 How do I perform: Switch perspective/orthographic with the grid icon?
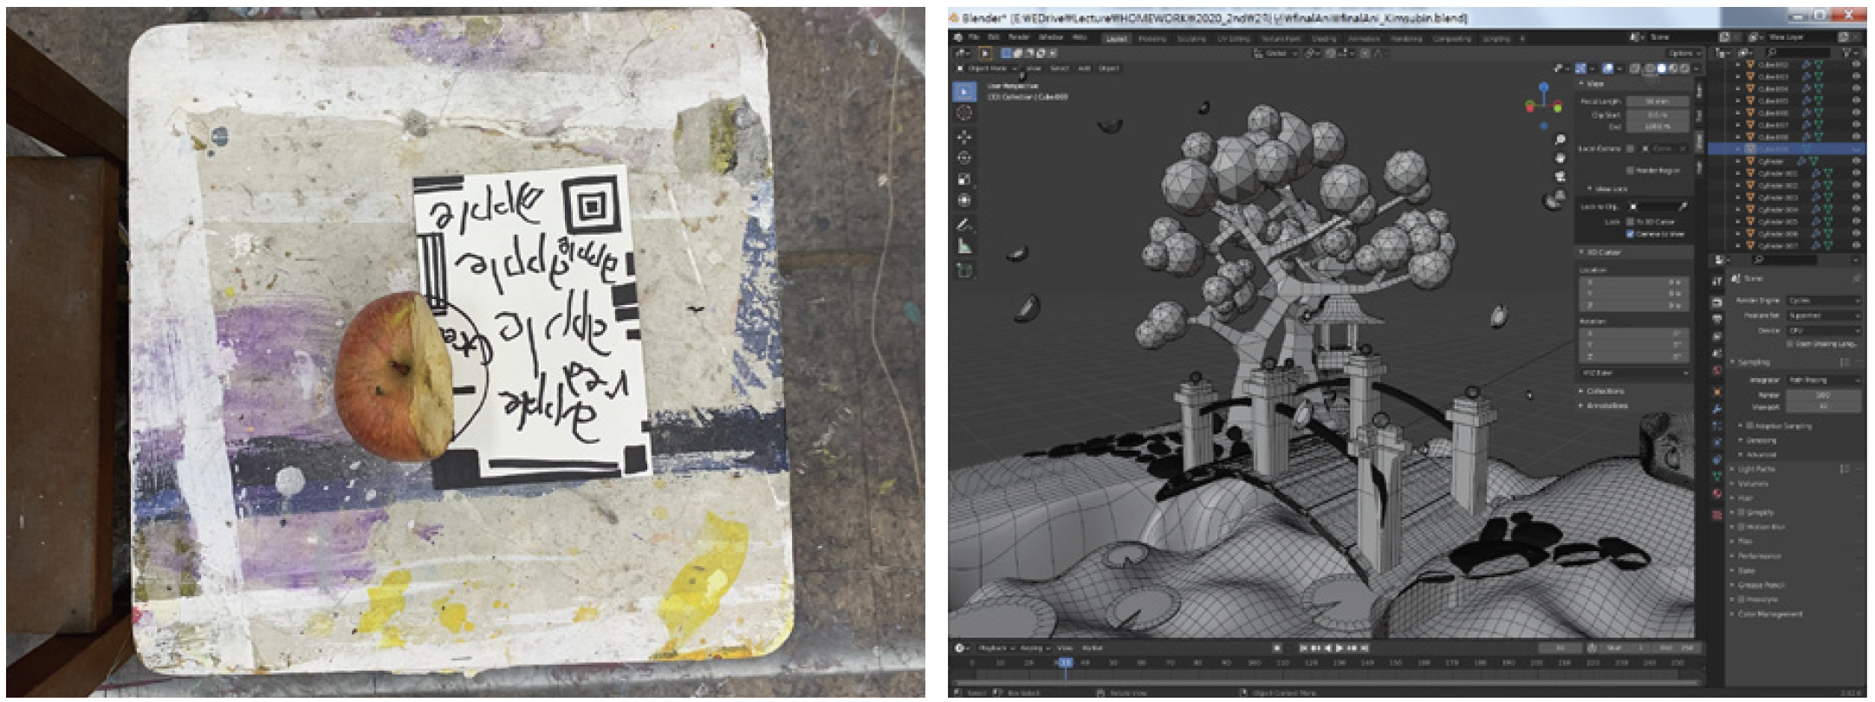pyautogui.click(x=1560, y=196)
